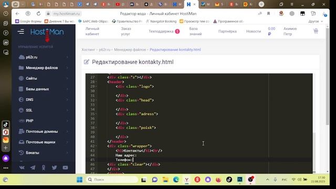Fold the header block at line 28

click(96, 82)
